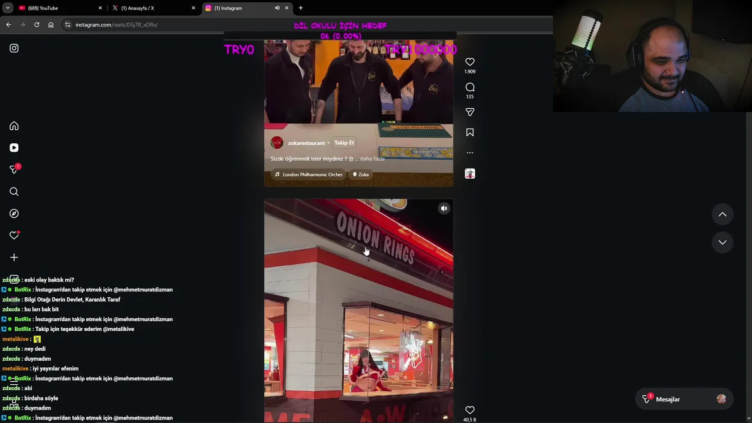Screen dimensions: 752x423
Task: Close the YouTube tab
Action: [100, 8]
